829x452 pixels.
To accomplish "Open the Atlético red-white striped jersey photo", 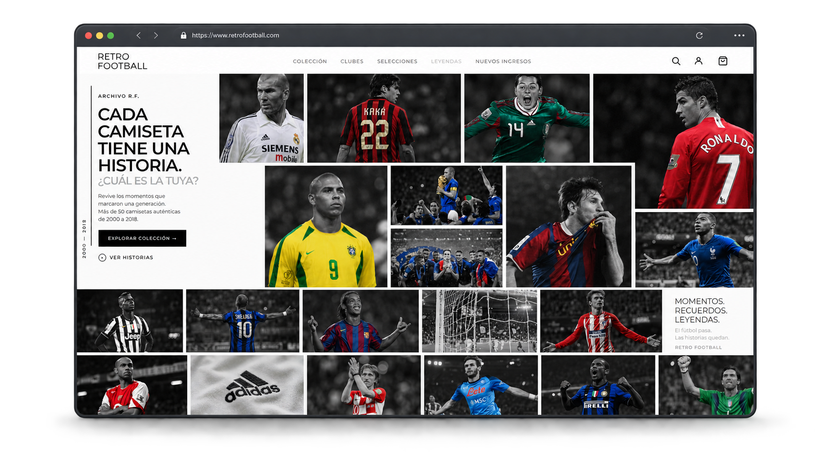I will 601,321.
